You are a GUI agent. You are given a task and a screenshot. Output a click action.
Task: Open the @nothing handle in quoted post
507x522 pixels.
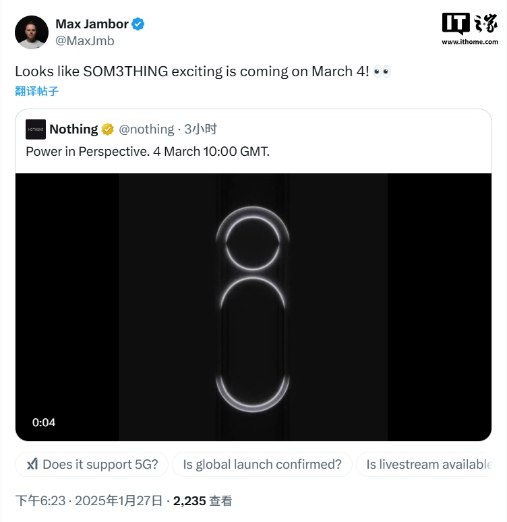(x=146, y=129)
